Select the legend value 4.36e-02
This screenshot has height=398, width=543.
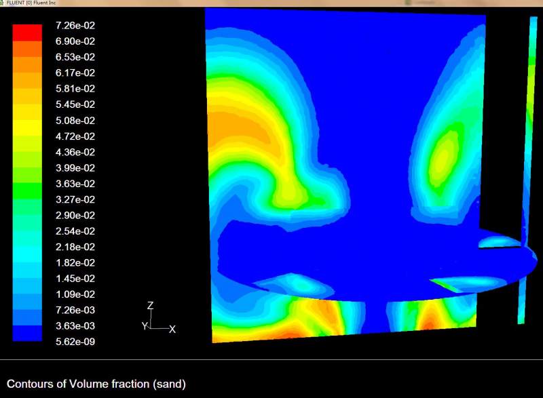(x=75, y=153)
